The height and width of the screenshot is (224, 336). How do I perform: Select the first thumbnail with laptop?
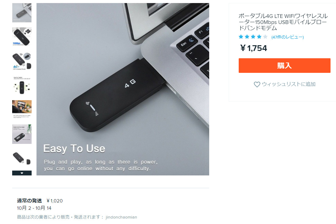pyautogui.click(x=22, y=13)
